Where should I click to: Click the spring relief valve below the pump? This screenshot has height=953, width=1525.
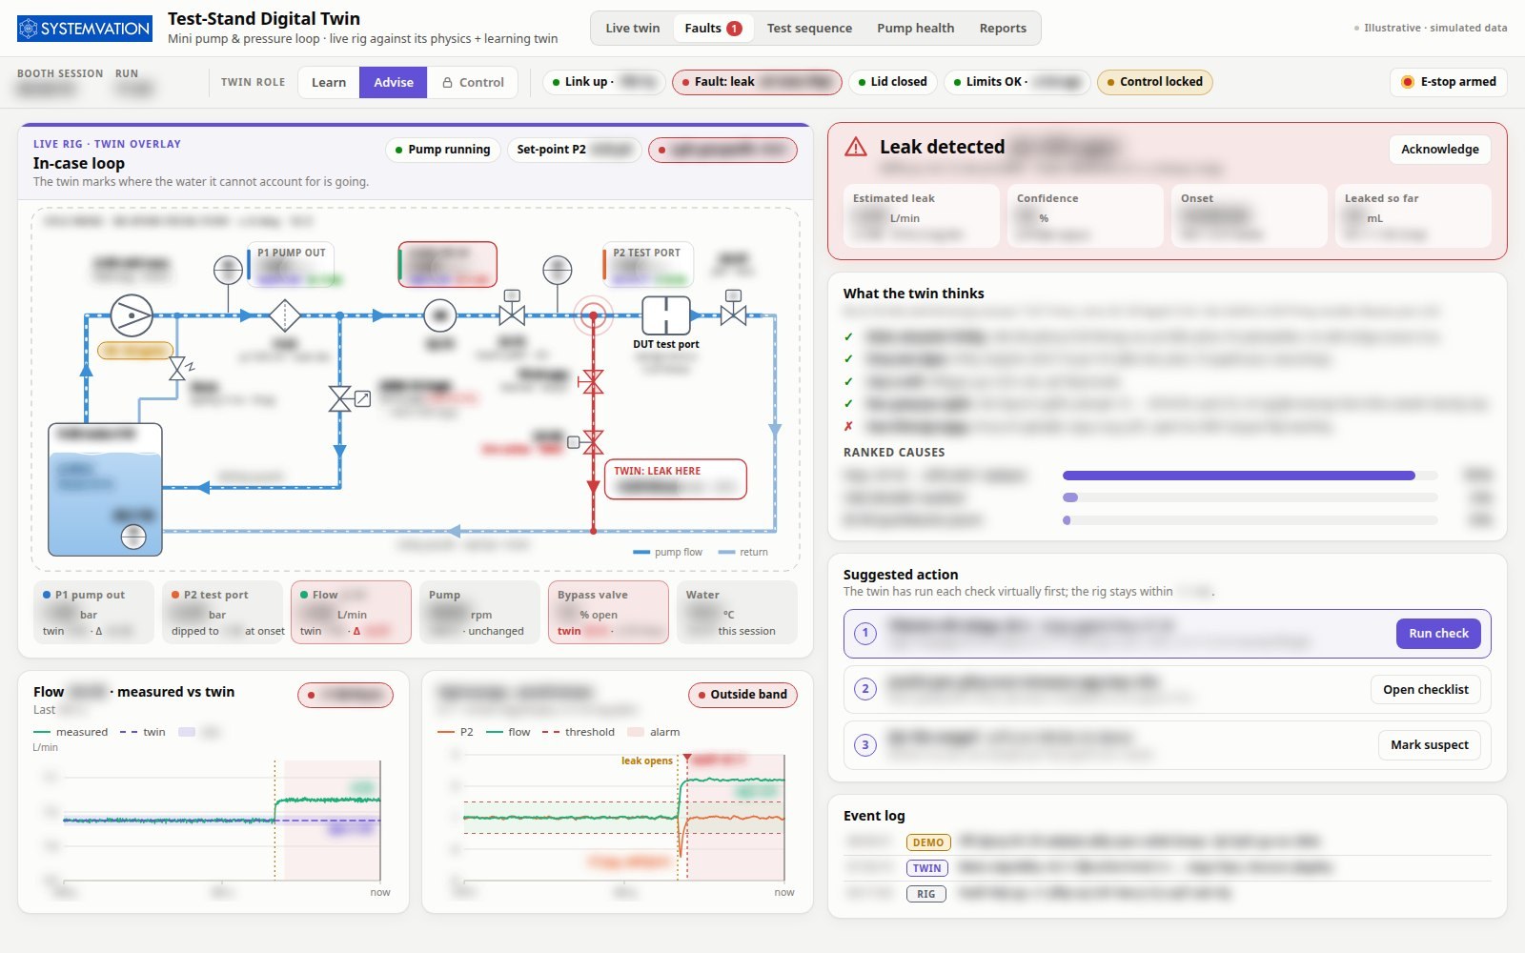pyautogui.click(x=178, y=369)
